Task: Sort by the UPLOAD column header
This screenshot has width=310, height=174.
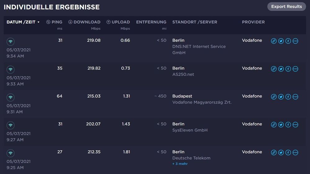Action: tap(118, 22)
